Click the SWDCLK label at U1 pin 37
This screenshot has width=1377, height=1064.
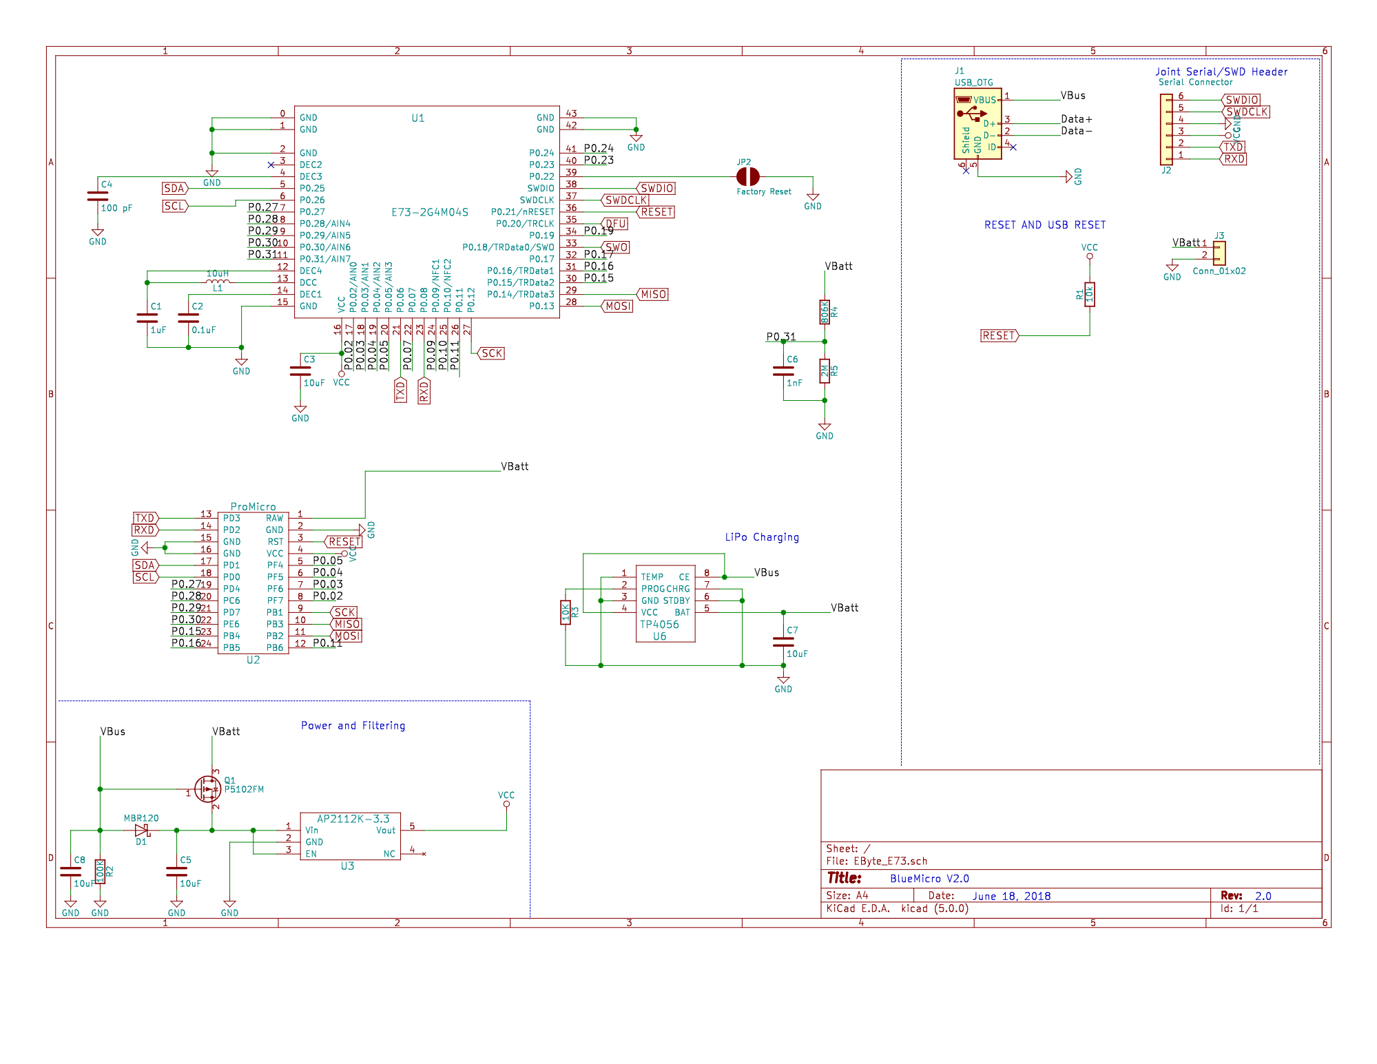click(625, 200)
